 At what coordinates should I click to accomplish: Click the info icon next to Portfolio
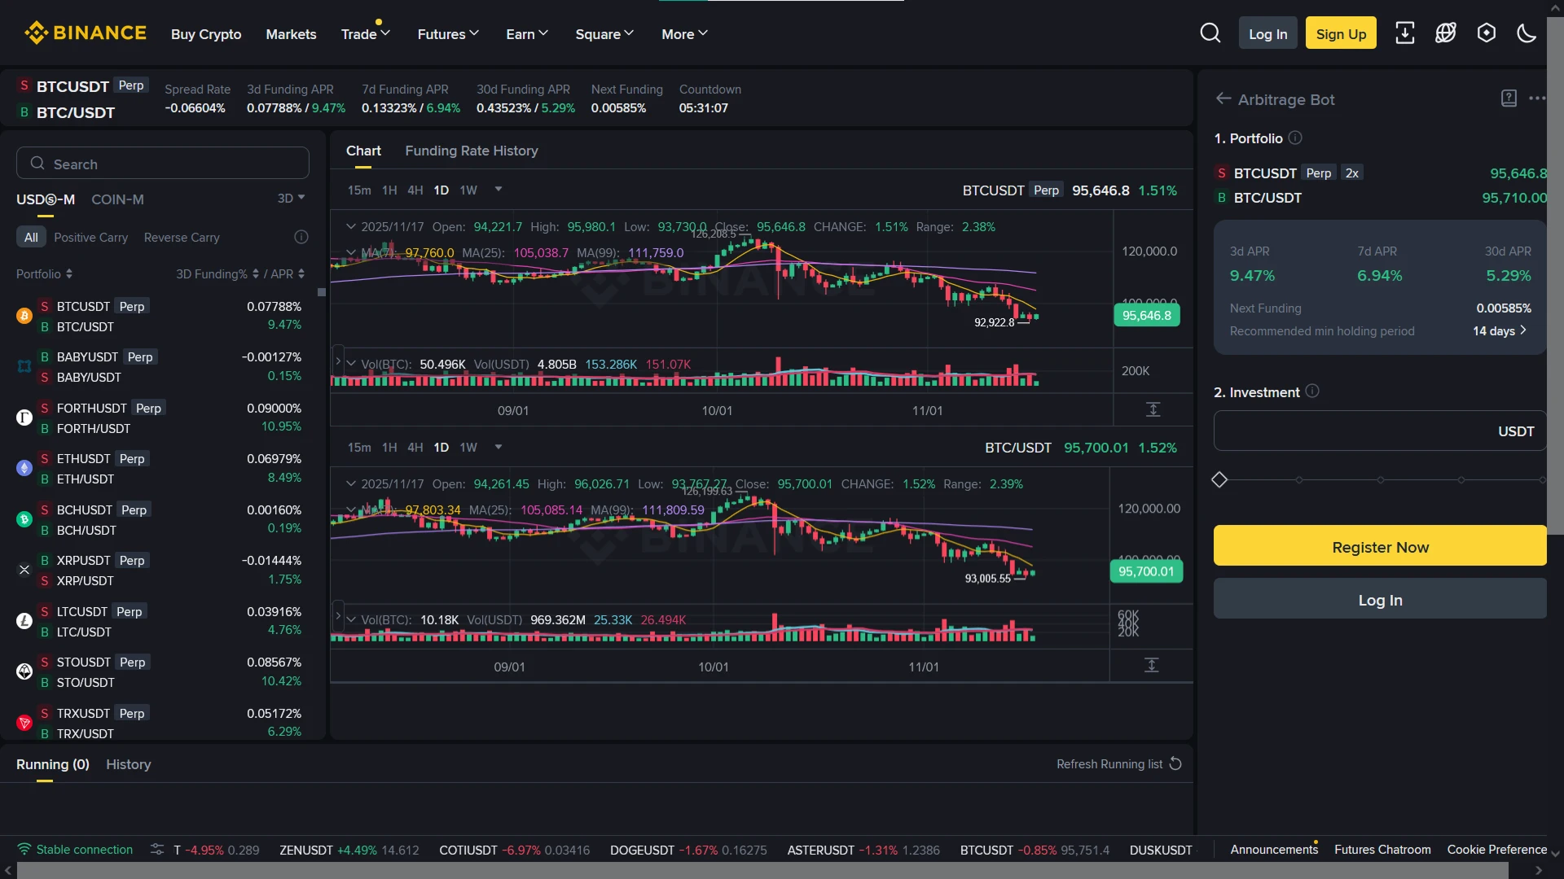point(1295,138)
